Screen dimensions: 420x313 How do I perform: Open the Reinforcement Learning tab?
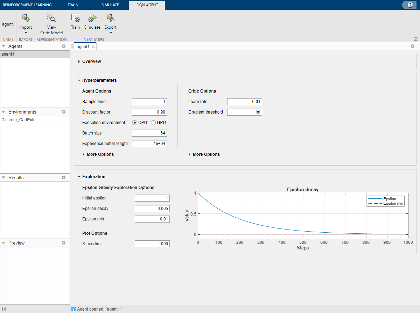(x=27, y=5)
